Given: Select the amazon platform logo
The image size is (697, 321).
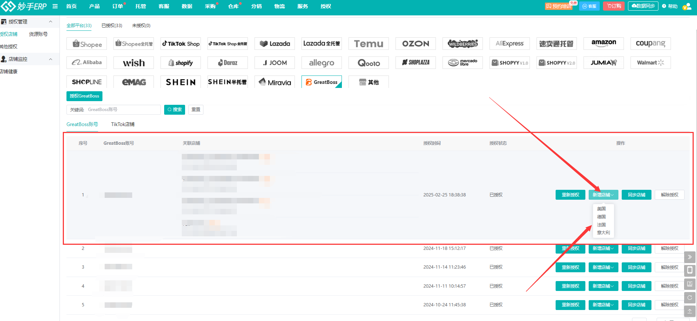Looking at the screenshot, I should coord(604,44).
